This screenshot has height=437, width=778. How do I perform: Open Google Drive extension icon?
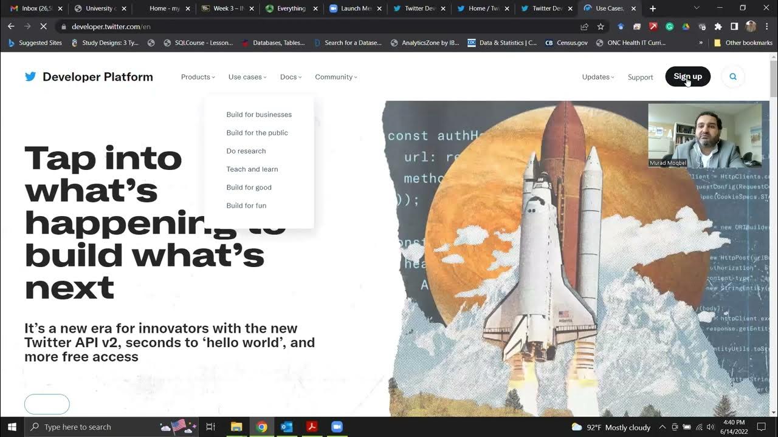coord(686,27)
